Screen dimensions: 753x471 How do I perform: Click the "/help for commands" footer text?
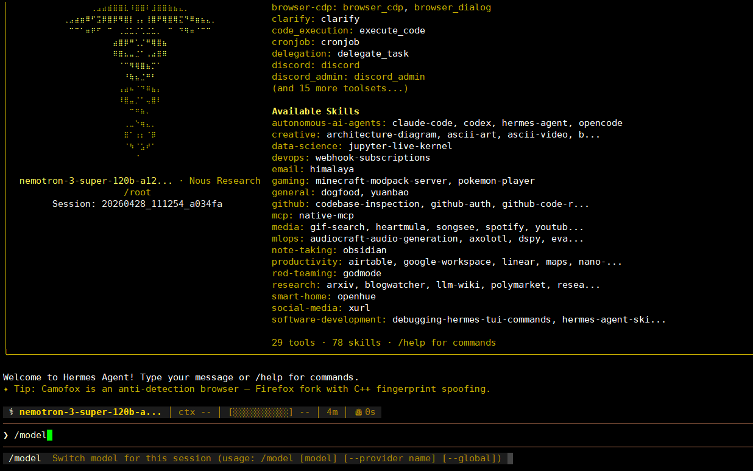click(447, 343)
